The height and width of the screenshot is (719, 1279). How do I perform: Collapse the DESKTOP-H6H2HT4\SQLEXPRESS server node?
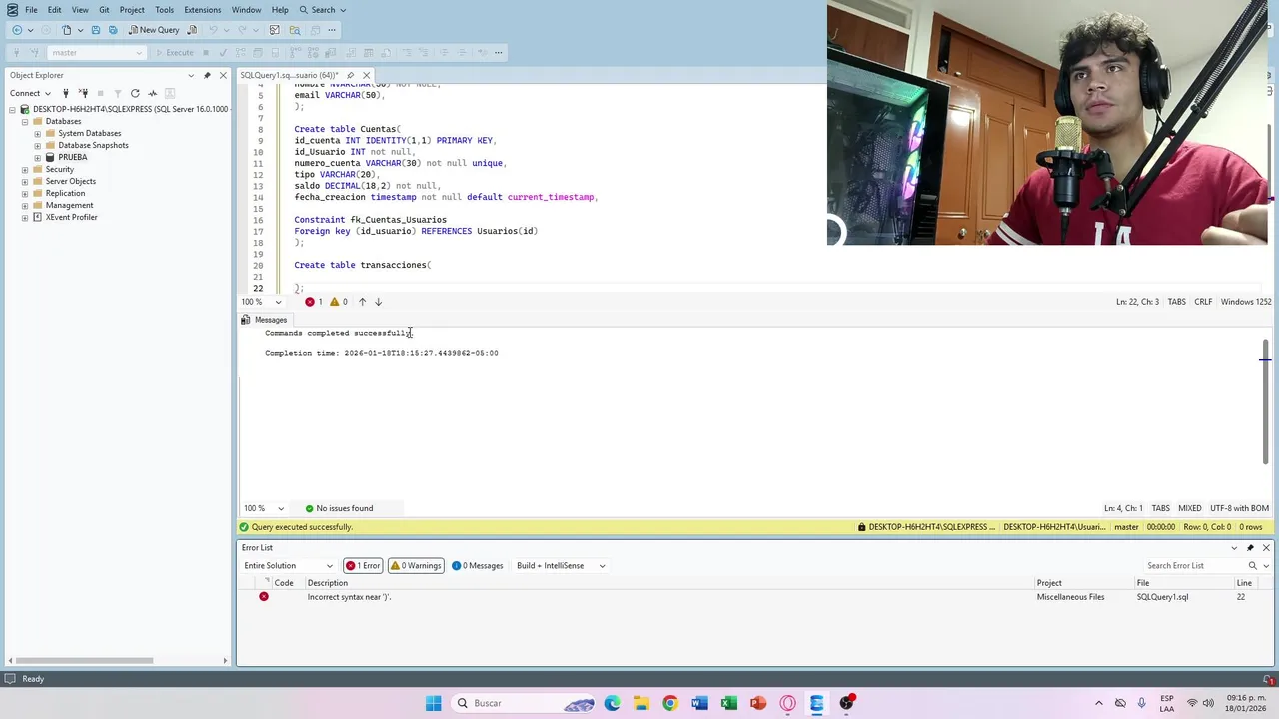point(12,109)
